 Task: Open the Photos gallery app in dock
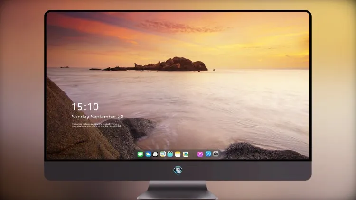(186, 155)
